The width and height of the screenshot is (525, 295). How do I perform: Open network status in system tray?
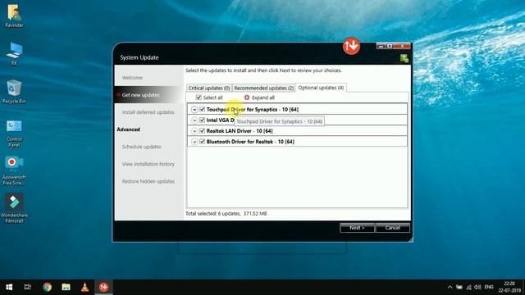pyautogui.click(x=468, y=287)
